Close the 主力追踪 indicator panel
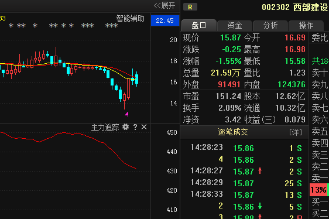 (x=144, y=127)
